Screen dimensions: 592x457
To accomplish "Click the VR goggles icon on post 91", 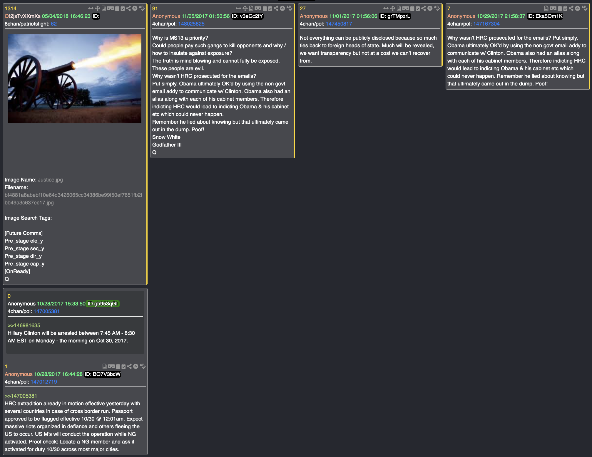I will pyautogui.click(x=258, y=9).
